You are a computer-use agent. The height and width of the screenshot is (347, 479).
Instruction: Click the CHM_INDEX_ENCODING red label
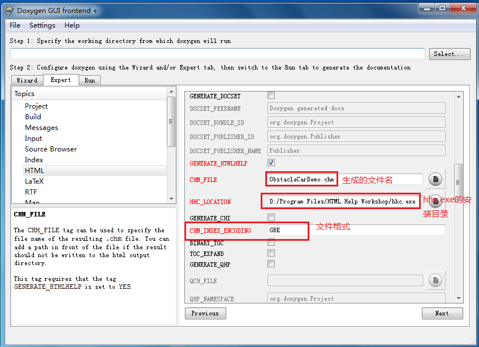click(220, 231)
